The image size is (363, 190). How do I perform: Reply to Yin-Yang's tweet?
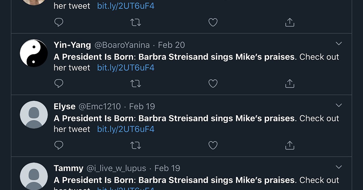(59, 84)
